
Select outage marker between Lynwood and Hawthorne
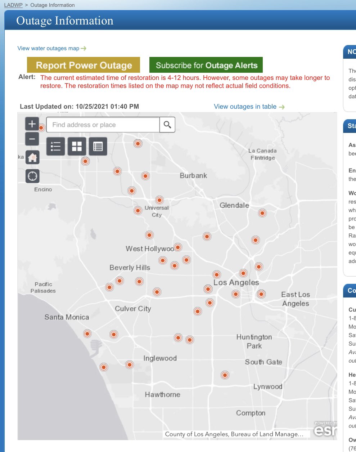225,375
